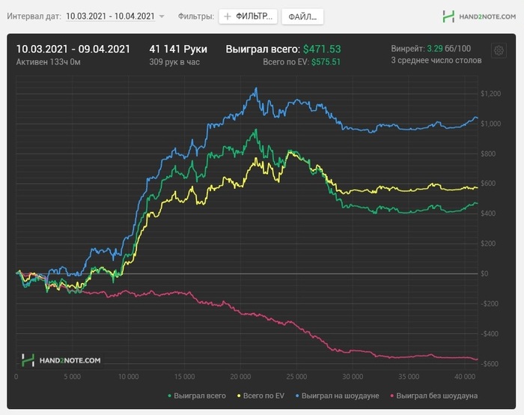Click the 20 000 hands axis label
The width and height of the screenshot is (524, 415).
coord(240,377)
